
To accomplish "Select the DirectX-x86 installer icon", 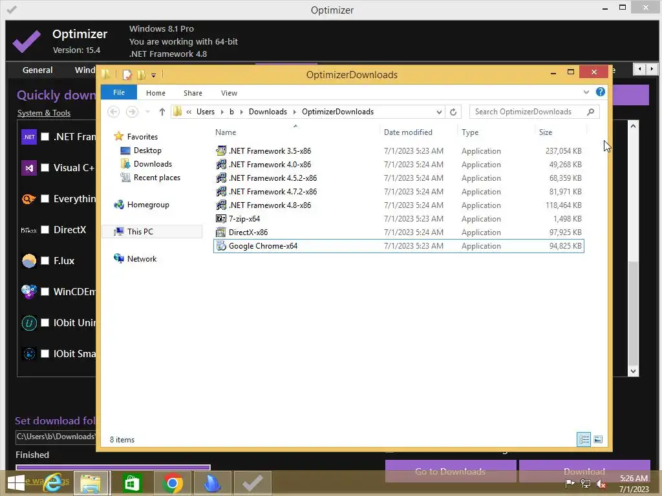I will (221, 232).
